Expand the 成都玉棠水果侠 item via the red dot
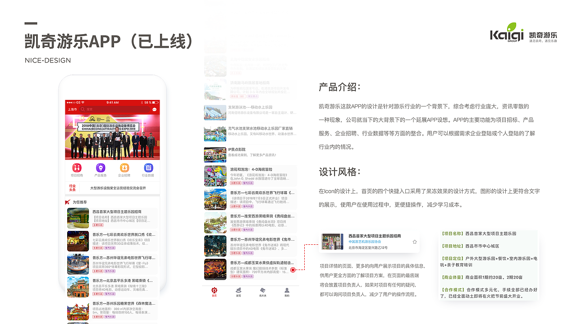Image resolution: width=577 pixels, height=324 pixels. pos(293,270)
